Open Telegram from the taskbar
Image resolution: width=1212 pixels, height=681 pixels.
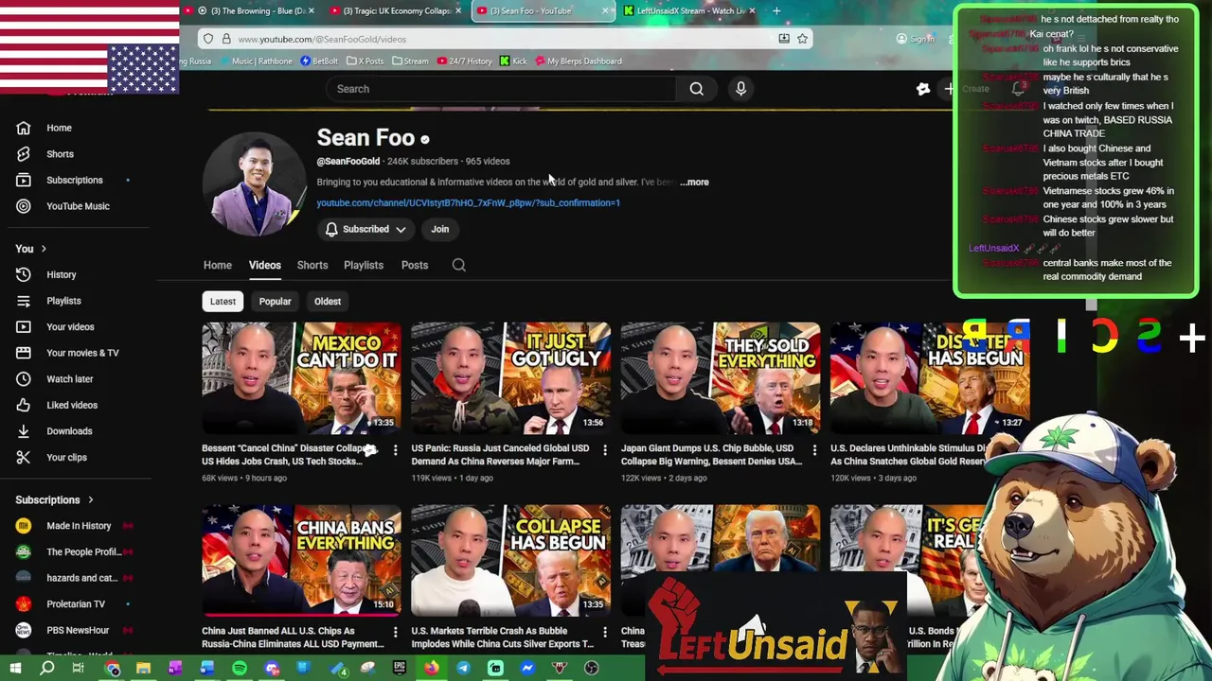point(463,669)
